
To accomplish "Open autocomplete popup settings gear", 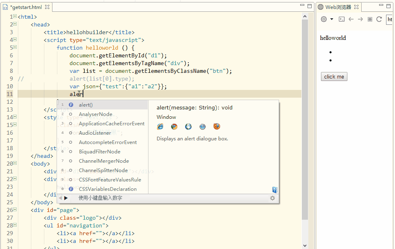I will point(273,198).
